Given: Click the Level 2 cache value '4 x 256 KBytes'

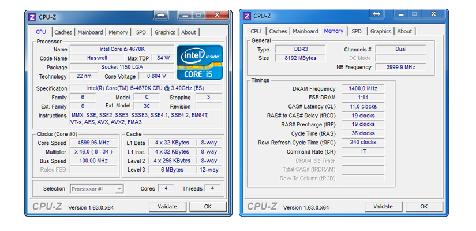Looking at the screenshot, I should click(x=172, y=161).
